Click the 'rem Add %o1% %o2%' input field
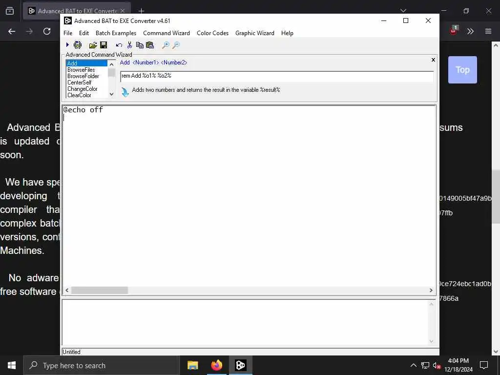Screen dimensions: 500x375 tap(277, 76)
